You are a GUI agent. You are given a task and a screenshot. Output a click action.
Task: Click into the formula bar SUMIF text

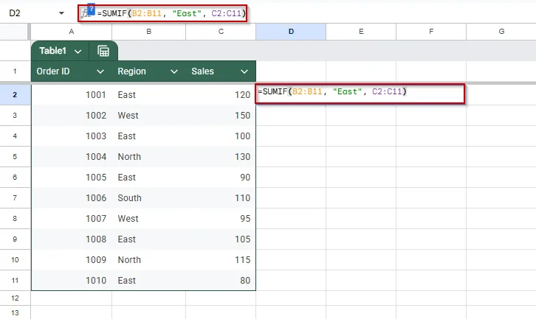coord(171,14)
